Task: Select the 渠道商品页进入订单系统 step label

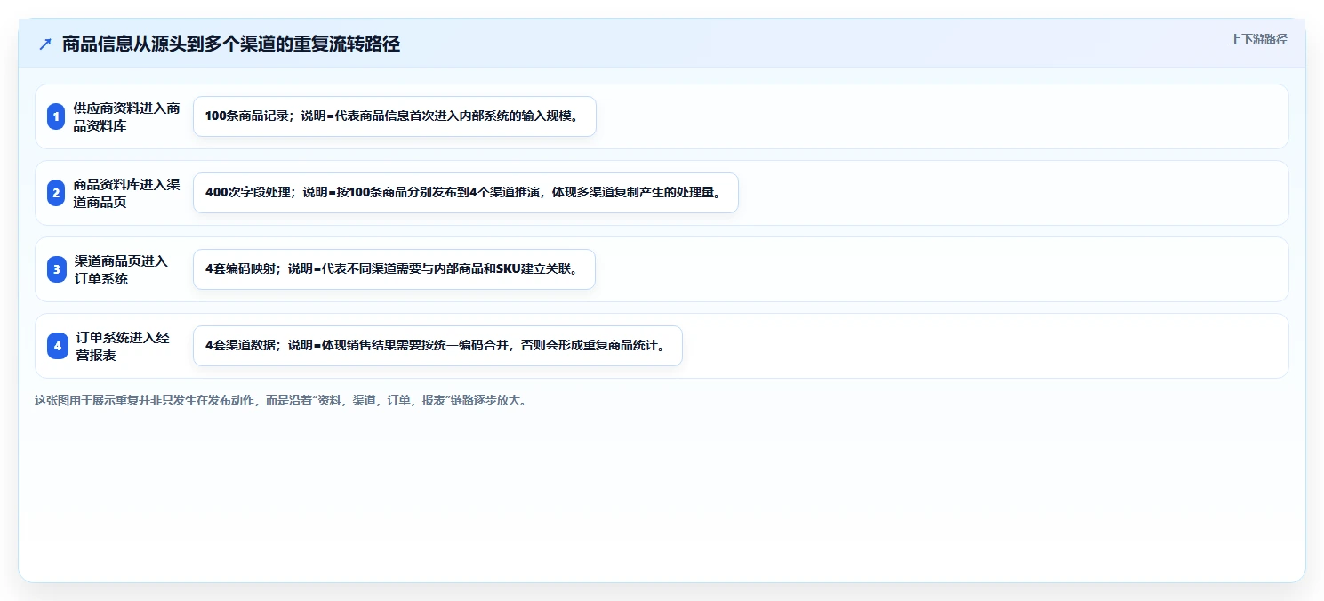Action: click(x=121, y=269)
